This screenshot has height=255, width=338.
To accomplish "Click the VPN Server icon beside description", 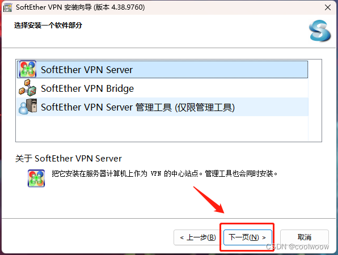I will (x=36, y=178).
